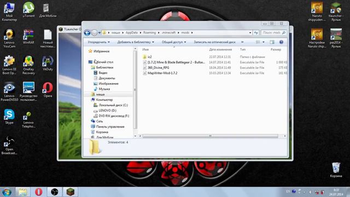Open recent locations dropdown arrow
Image resolution: width=350 pixels, height=197 pixels.
tap(100, 33)
